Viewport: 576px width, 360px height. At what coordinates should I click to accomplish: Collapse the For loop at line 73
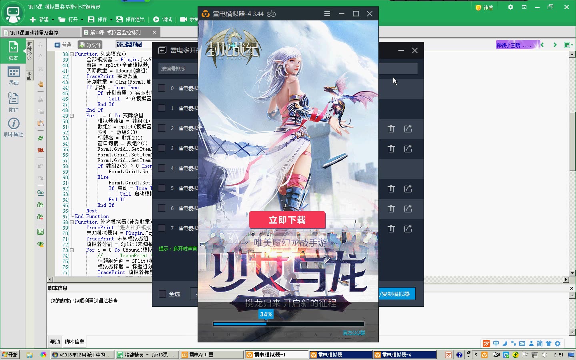point(72,250)
